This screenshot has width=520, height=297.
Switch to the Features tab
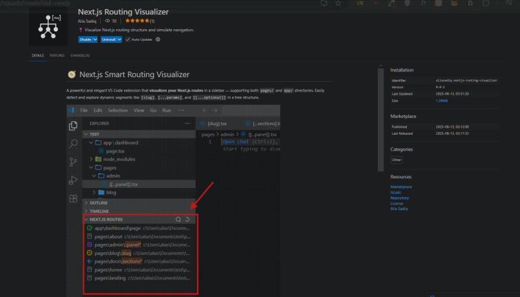coord(57,56)
